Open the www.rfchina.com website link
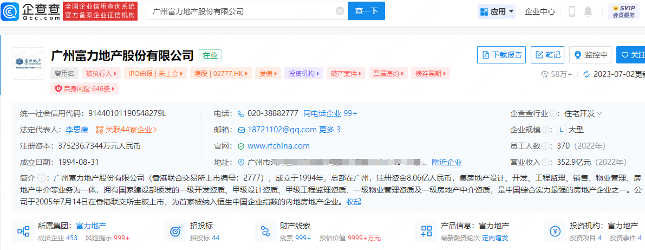 [278, 146]
